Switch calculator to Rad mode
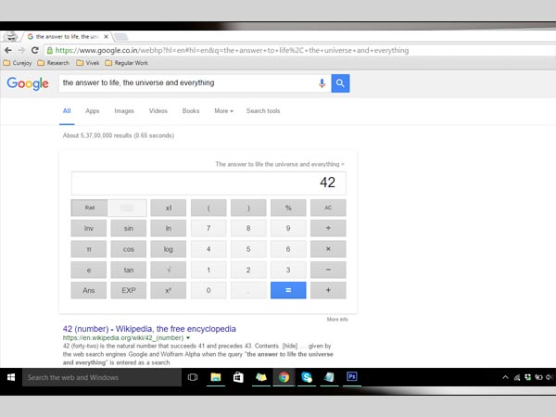The image size is (556, 417). coord(90,208)
